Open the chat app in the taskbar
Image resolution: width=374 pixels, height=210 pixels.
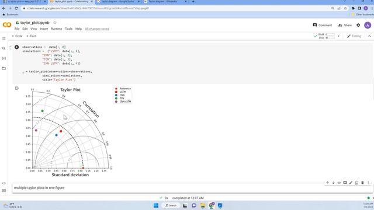pos(193,205)
